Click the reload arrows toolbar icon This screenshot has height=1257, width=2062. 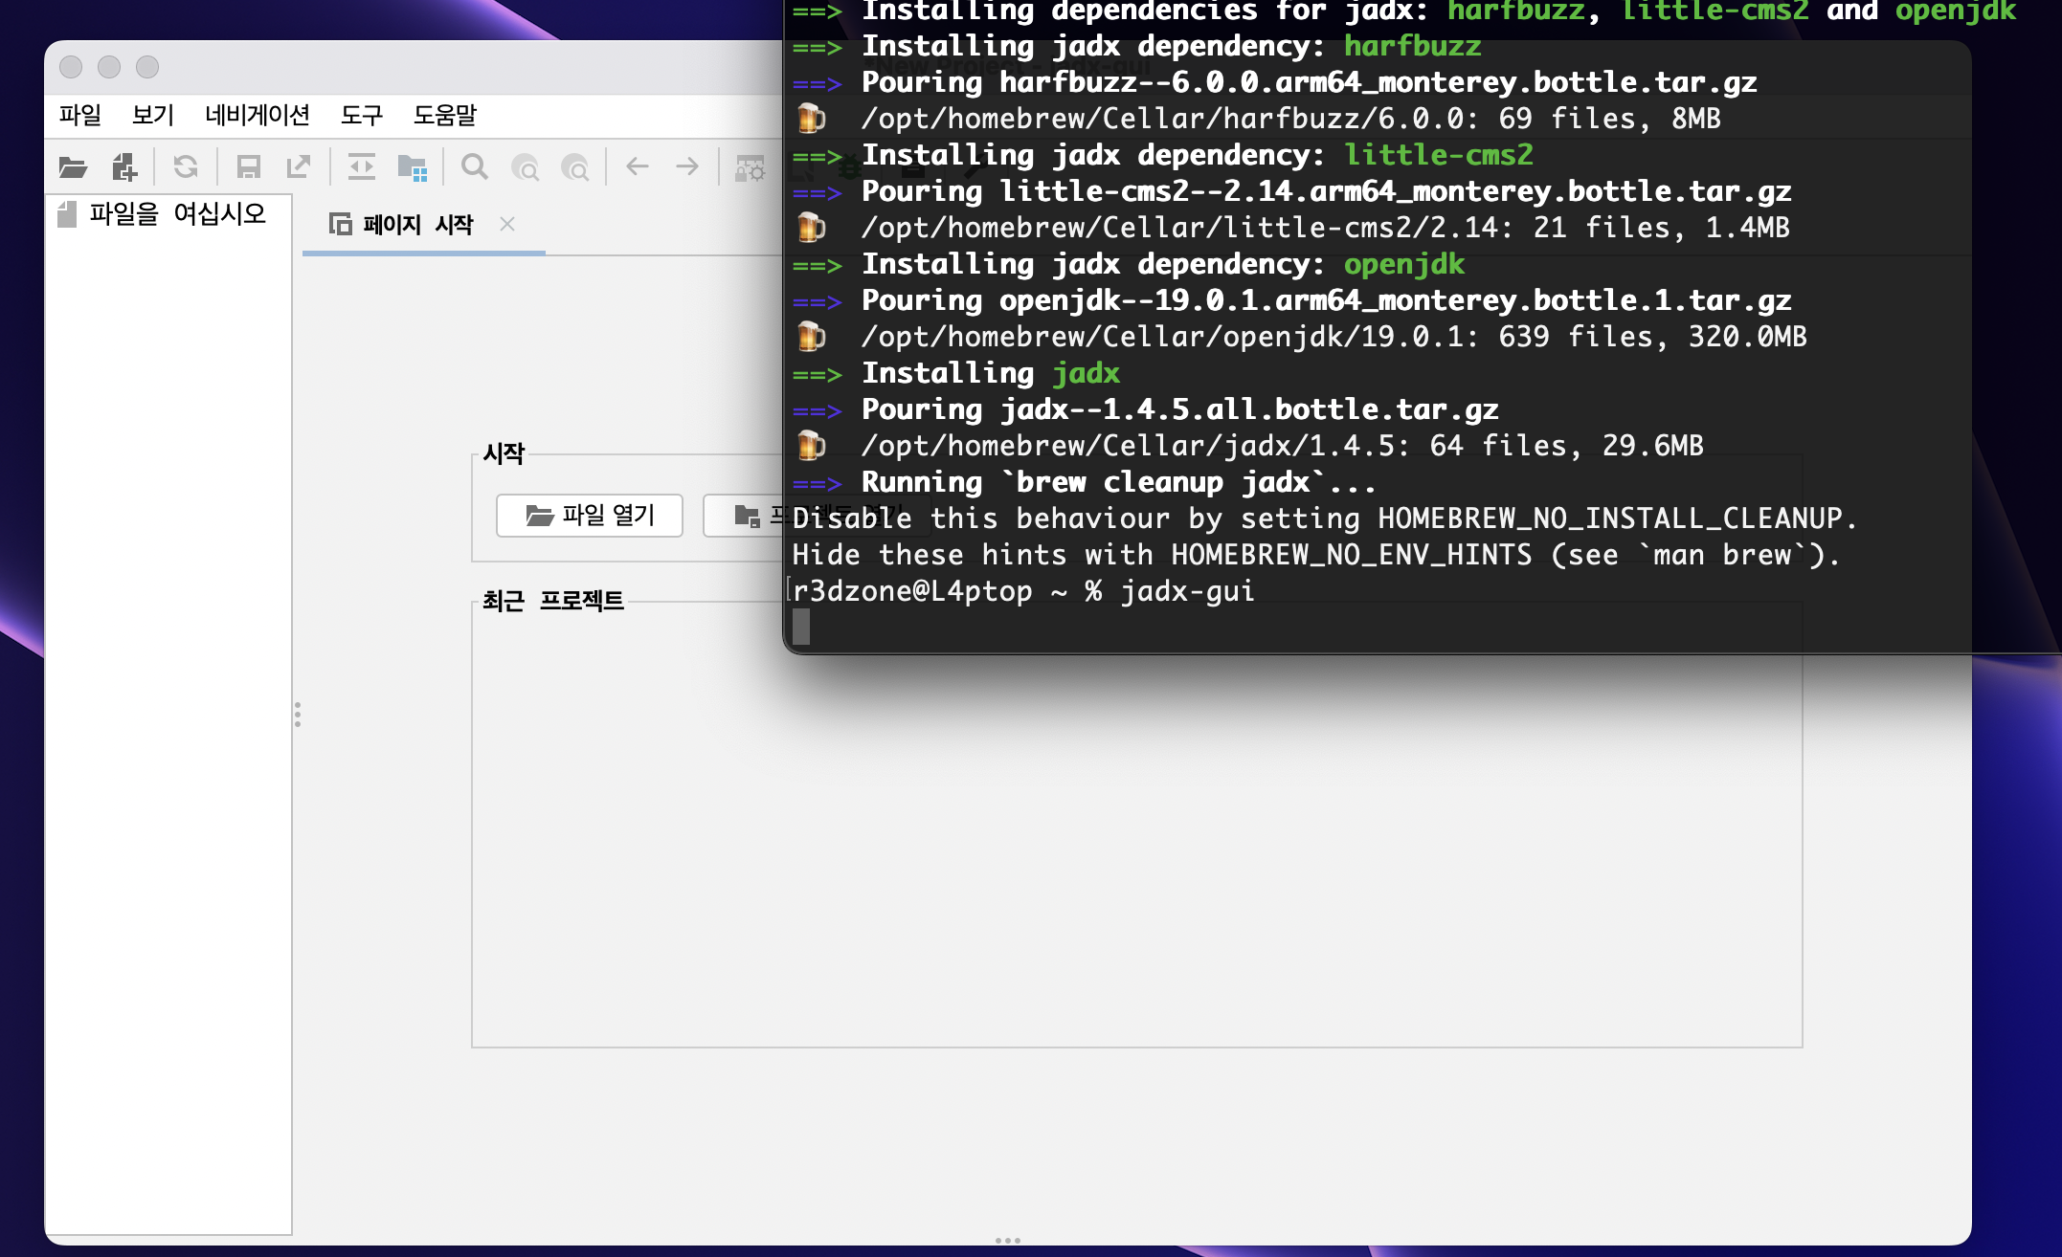[x=186, y=167]
